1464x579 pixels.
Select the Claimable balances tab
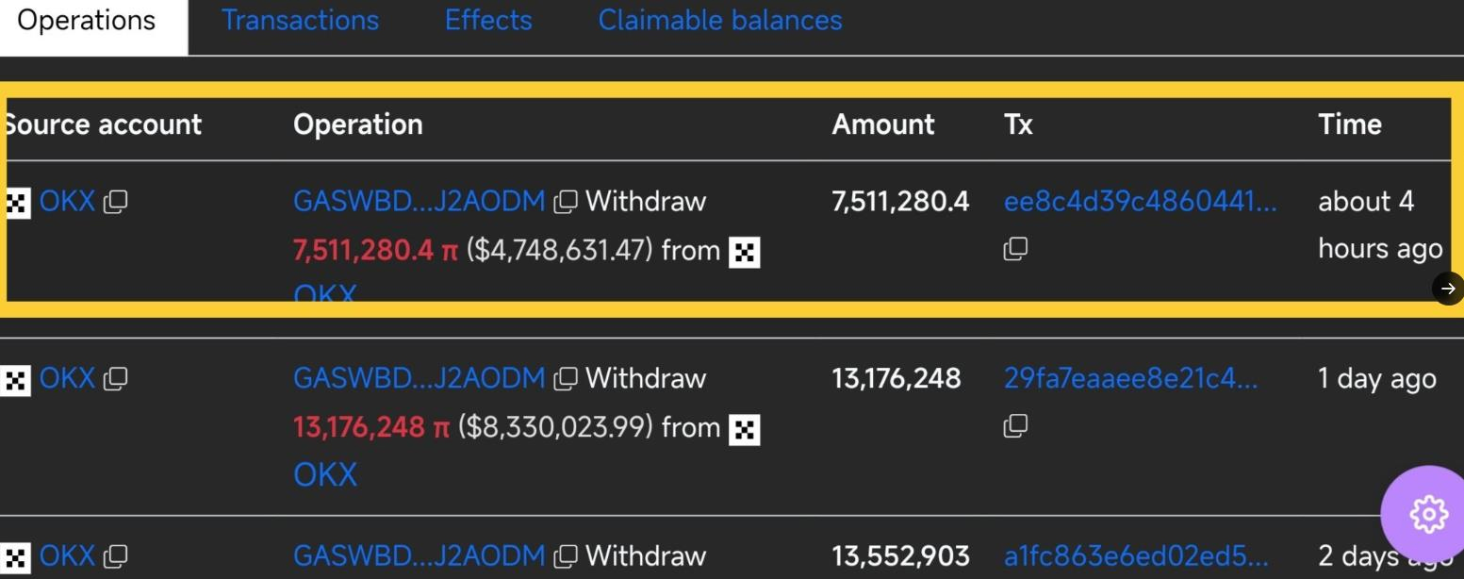720,21
